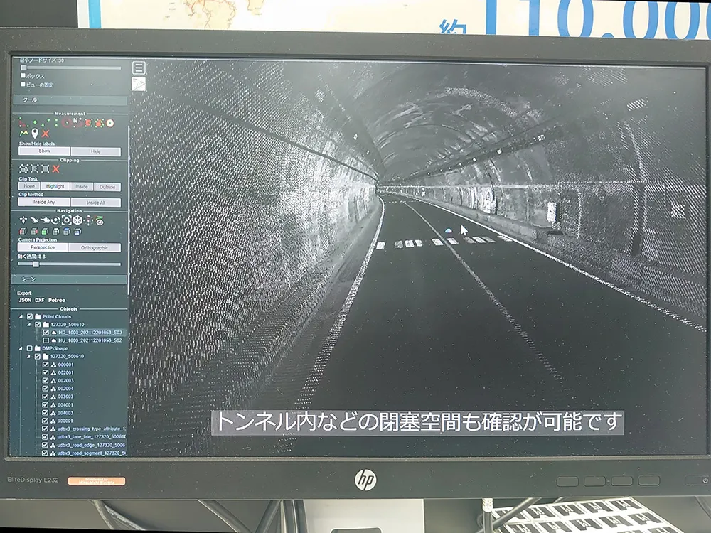The image size is (711, 533).
Task: Collapse the DMP-Shape tree arrow
Action: pos(21,348)
